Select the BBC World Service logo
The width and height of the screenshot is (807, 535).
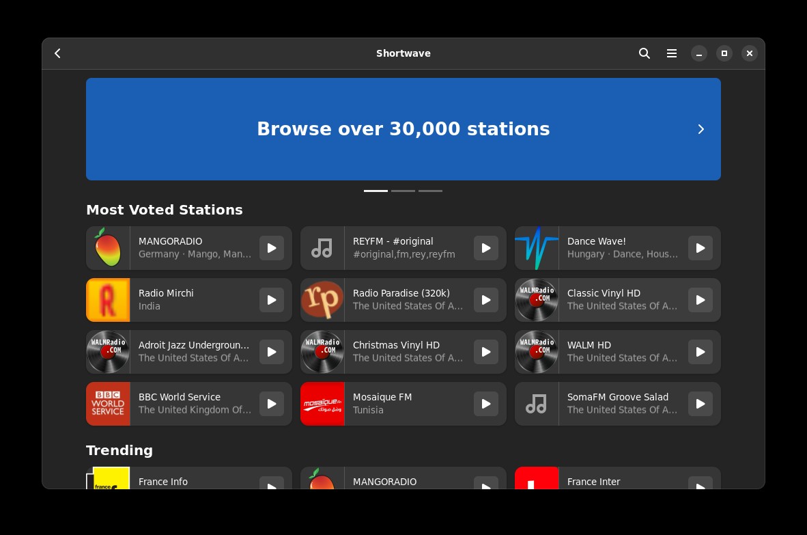(108, 404)
